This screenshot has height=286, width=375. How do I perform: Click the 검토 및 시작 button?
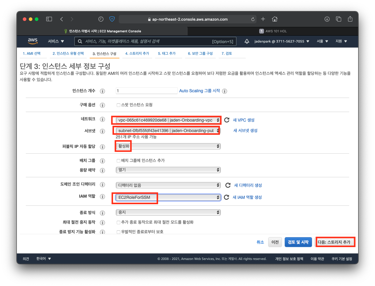point(298,242)
